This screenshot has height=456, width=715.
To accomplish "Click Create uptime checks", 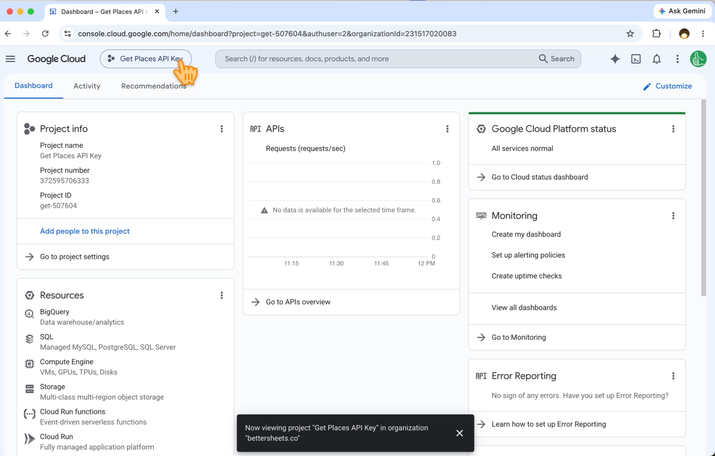I will [x=526, y=276].
